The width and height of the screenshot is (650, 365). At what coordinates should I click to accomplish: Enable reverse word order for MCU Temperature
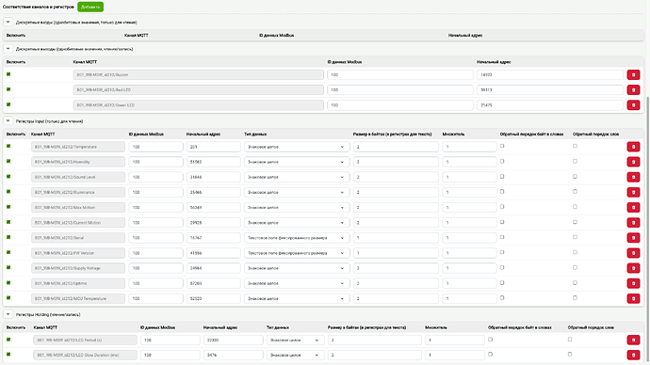pos(575,298)
